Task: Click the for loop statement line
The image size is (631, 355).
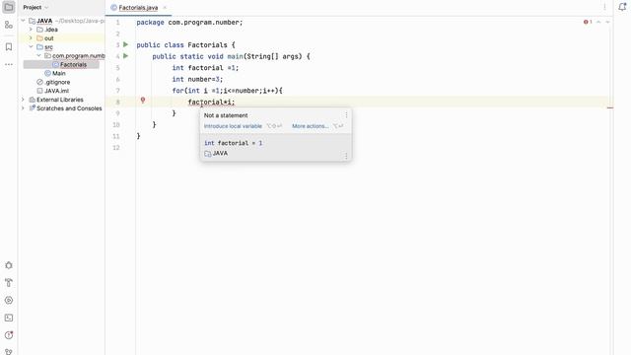Action: coord(228,91)
